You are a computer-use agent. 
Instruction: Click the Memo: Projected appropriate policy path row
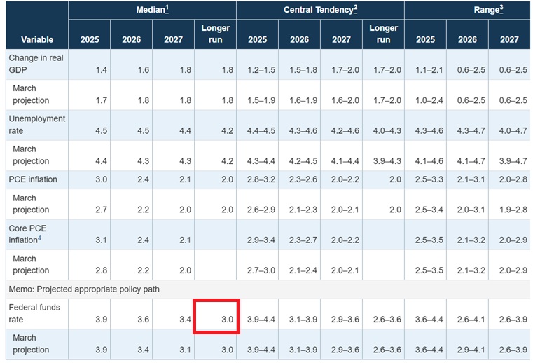click(x=268, y=289)
